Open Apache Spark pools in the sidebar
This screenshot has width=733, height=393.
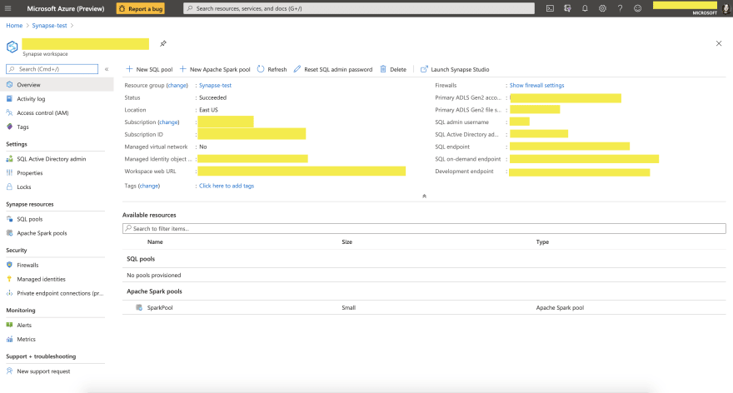(x=42, y=233)
